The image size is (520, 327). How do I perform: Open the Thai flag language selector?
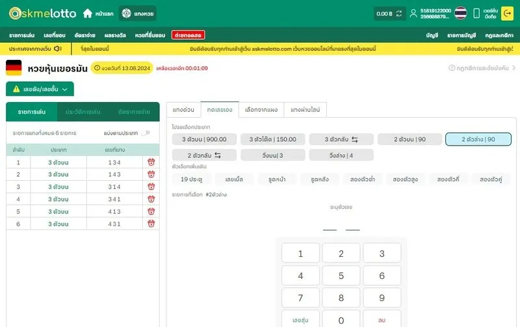click(460, 14)
